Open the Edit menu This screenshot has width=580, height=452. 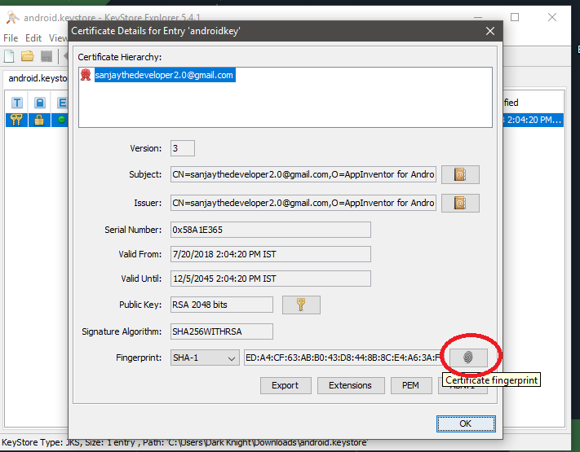pyautogui.click(x=33, y=37)
